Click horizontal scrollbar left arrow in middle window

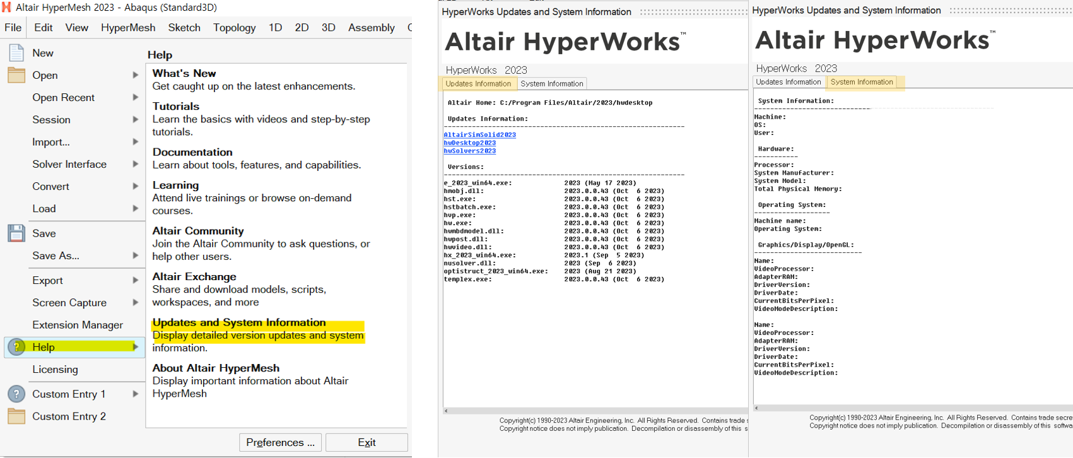pos(447,411)
